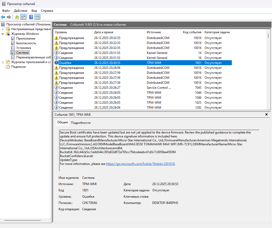Click info icon of the TPM-WMI 1025 row
This screenshot has height=228, width=272.
[x=56, y=102]
